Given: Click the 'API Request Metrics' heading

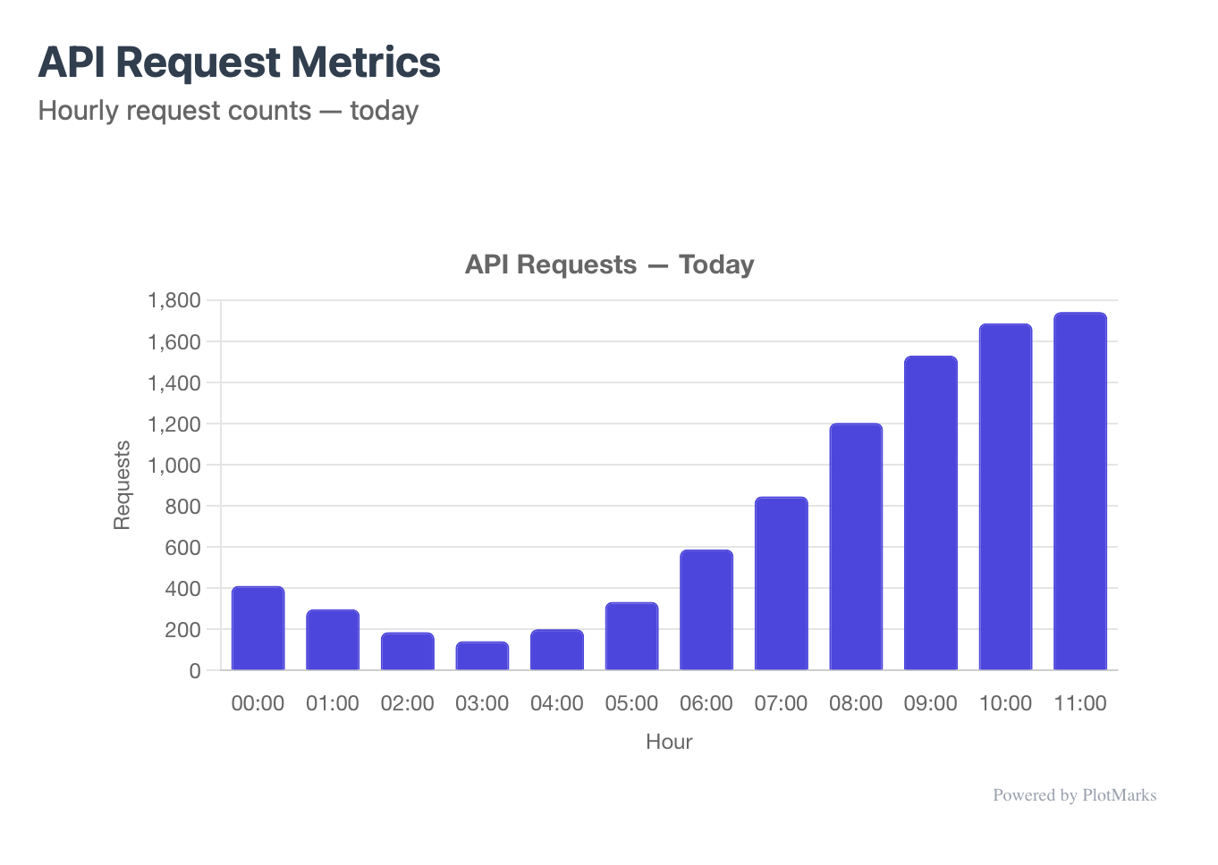Looking at the screenshot, I should pos(240,63).
